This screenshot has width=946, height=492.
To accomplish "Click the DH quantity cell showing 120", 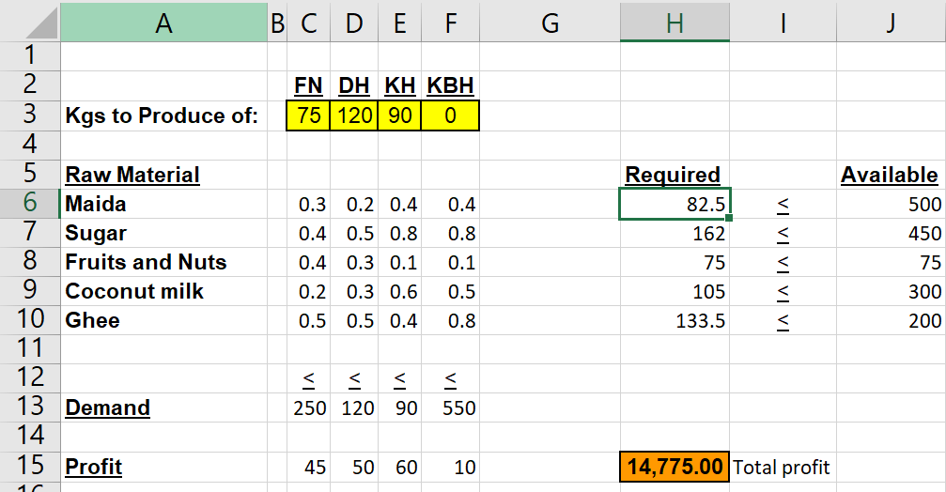I will (x=354, y=115).
